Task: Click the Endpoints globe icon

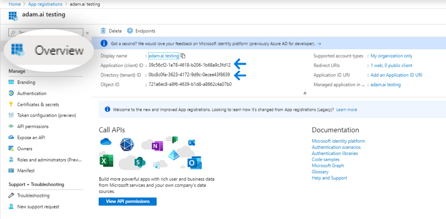Action: (x=130, y=31)
